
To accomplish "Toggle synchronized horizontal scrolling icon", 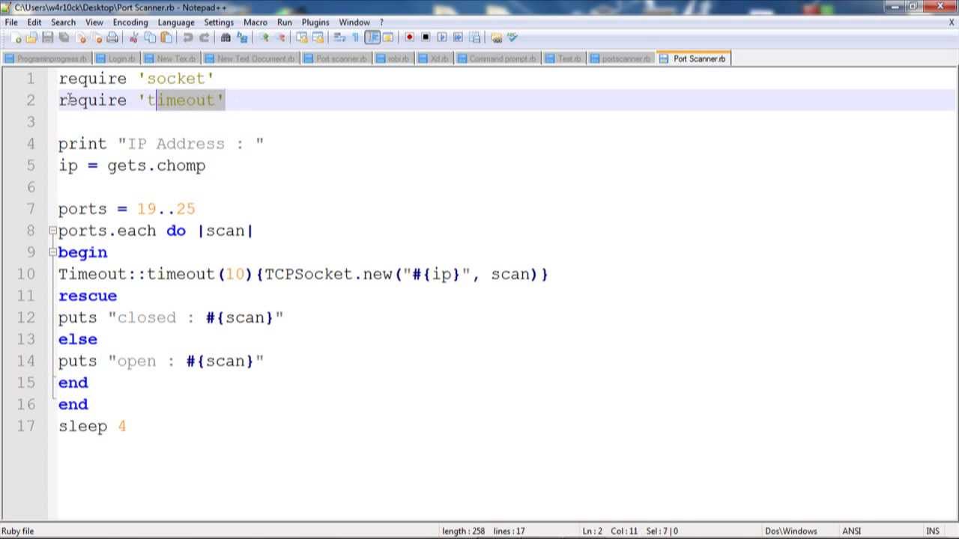I will pyautogui.click(x=318, y=37).
